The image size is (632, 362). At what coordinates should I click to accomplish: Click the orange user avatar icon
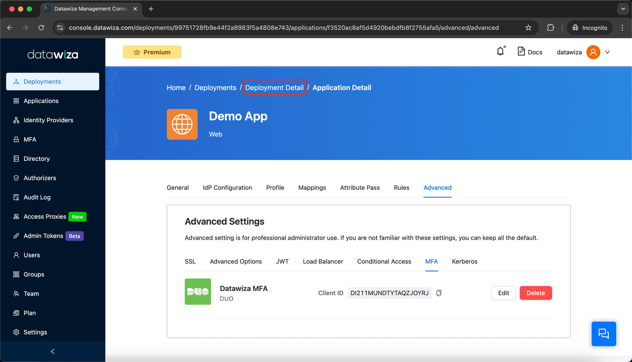(x=593, y=52)
